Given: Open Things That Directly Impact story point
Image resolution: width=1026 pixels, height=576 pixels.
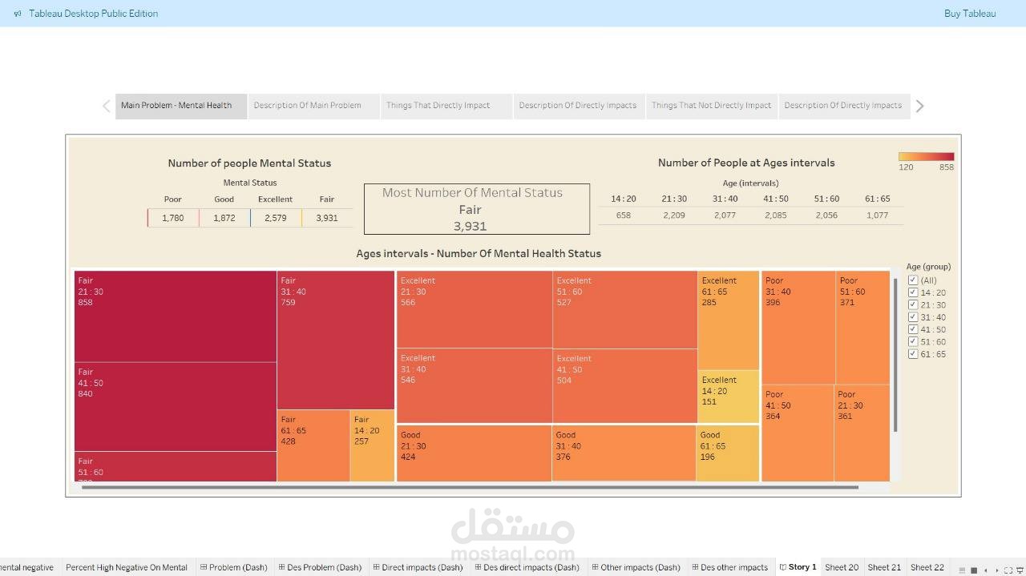Looking at the screenshot, I should click(x=446, y=106).
